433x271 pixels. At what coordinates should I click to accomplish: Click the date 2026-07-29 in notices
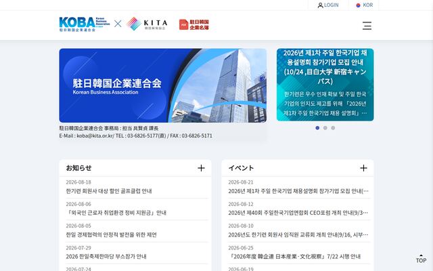(78, 248)
